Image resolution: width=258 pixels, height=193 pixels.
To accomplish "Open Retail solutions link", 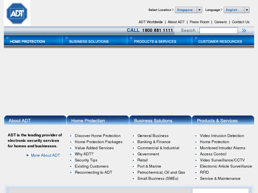I will tap(143, 160).
